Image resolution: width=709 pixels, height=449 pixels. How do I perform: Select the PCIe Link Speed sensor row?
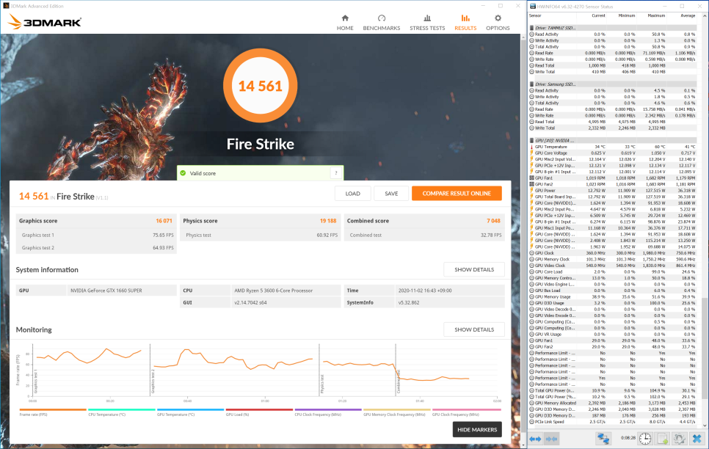point(614,422)
